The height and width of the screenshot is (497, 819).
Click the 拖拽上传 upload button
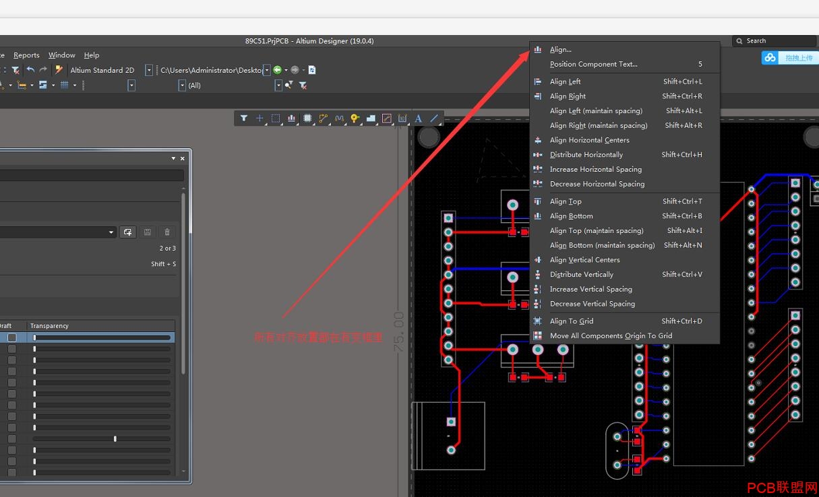tap(799, 58)
